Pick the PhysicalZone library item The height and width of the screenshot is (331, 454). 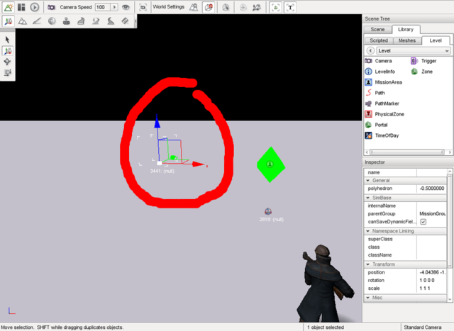click(x=390, y=114)
